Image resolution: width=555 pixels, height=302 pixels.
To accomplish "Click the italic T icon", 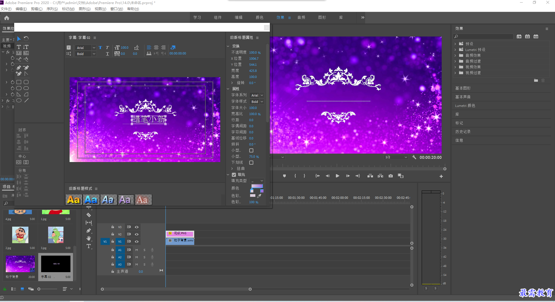I will pyautogui.click(x=107, y=48).
